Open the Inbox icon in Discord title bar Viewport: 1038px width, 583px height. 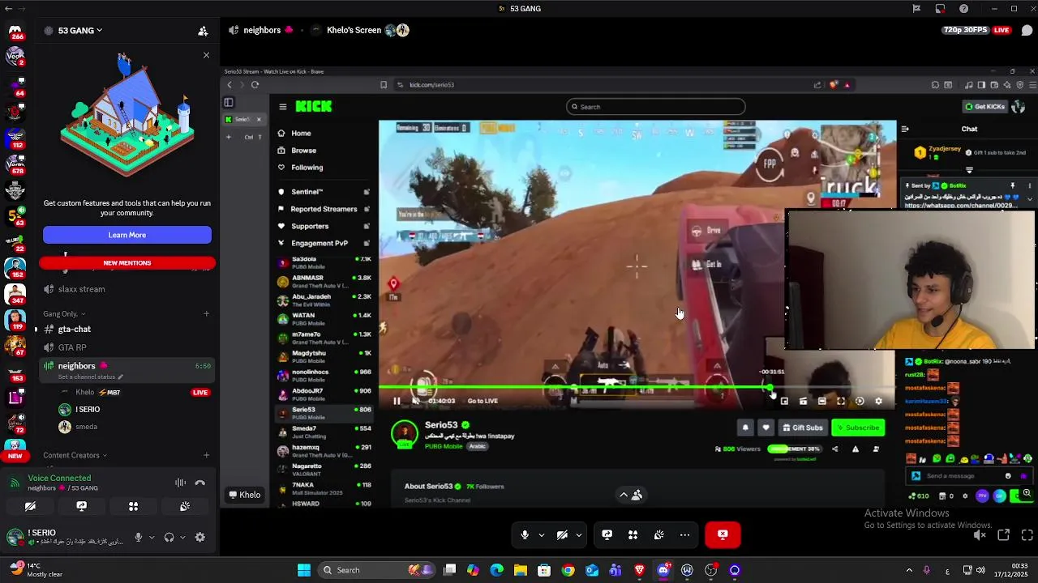940,9
